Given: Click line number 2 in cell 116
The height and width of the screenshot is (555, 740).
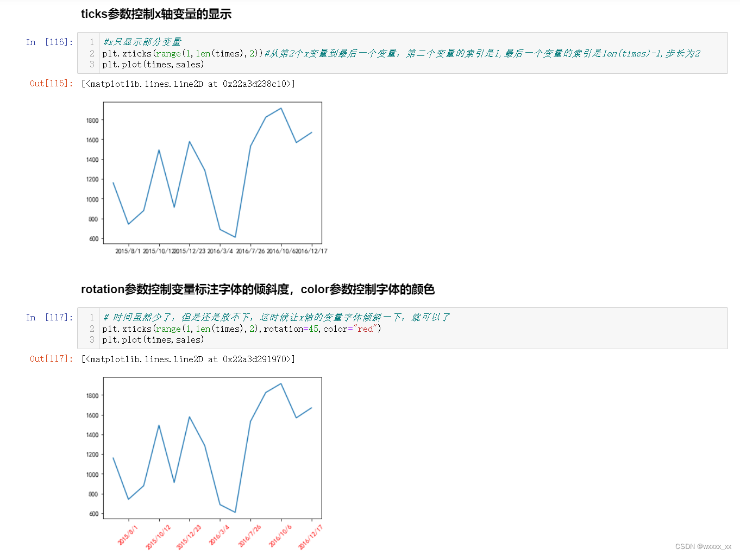Looking at the screenshot, I should (x=91, y=53).
